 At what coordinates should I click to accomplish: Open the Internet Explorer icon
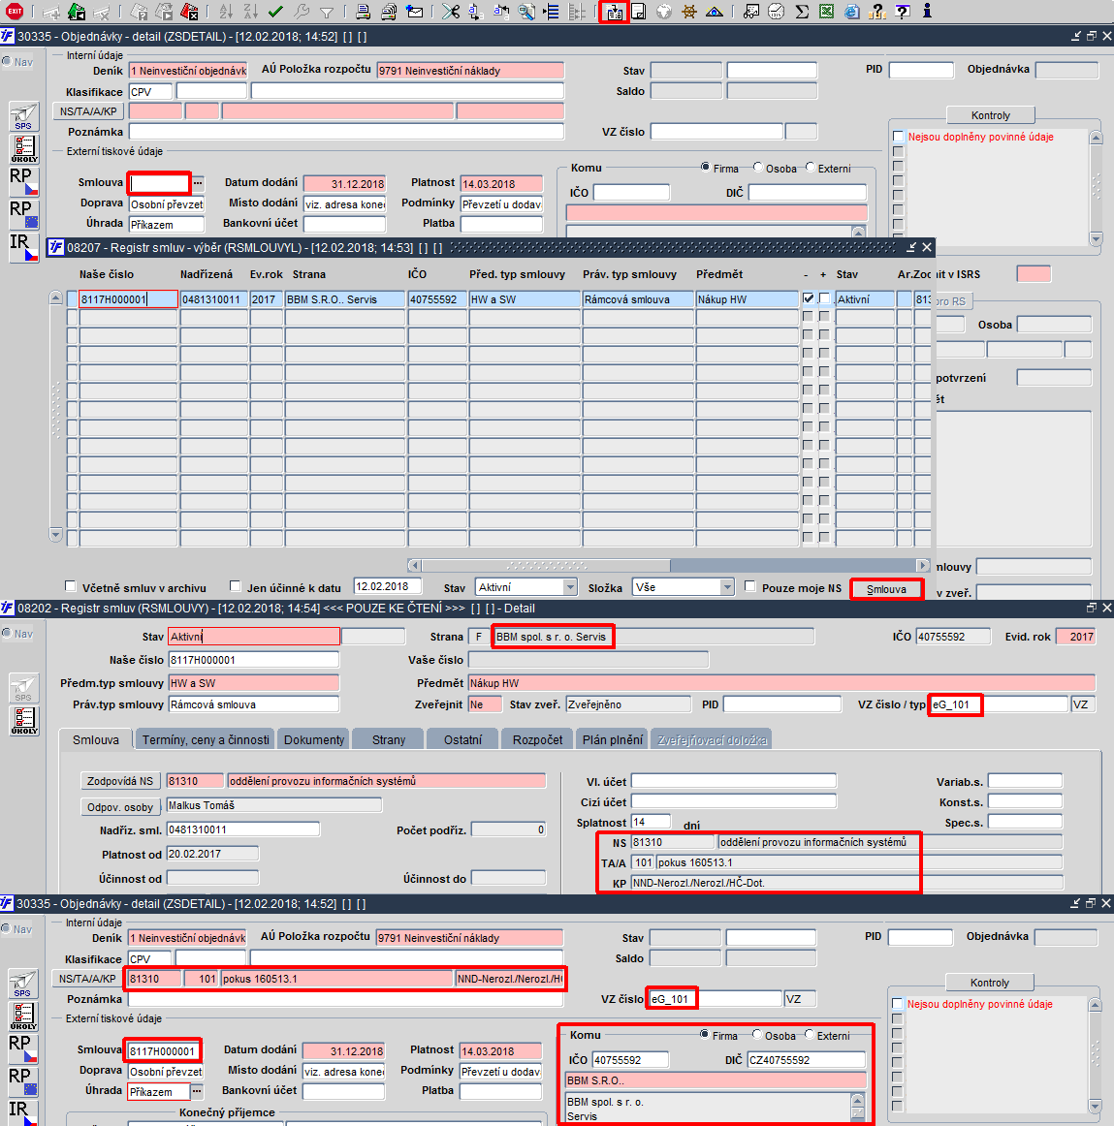coord(851,12)
